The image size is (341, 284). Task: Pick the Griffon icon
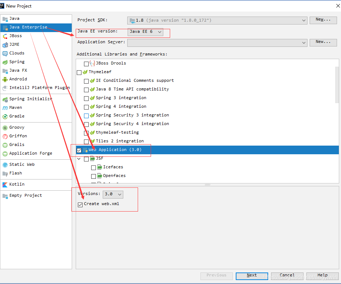pyautogui.click(x=5, y=136)
